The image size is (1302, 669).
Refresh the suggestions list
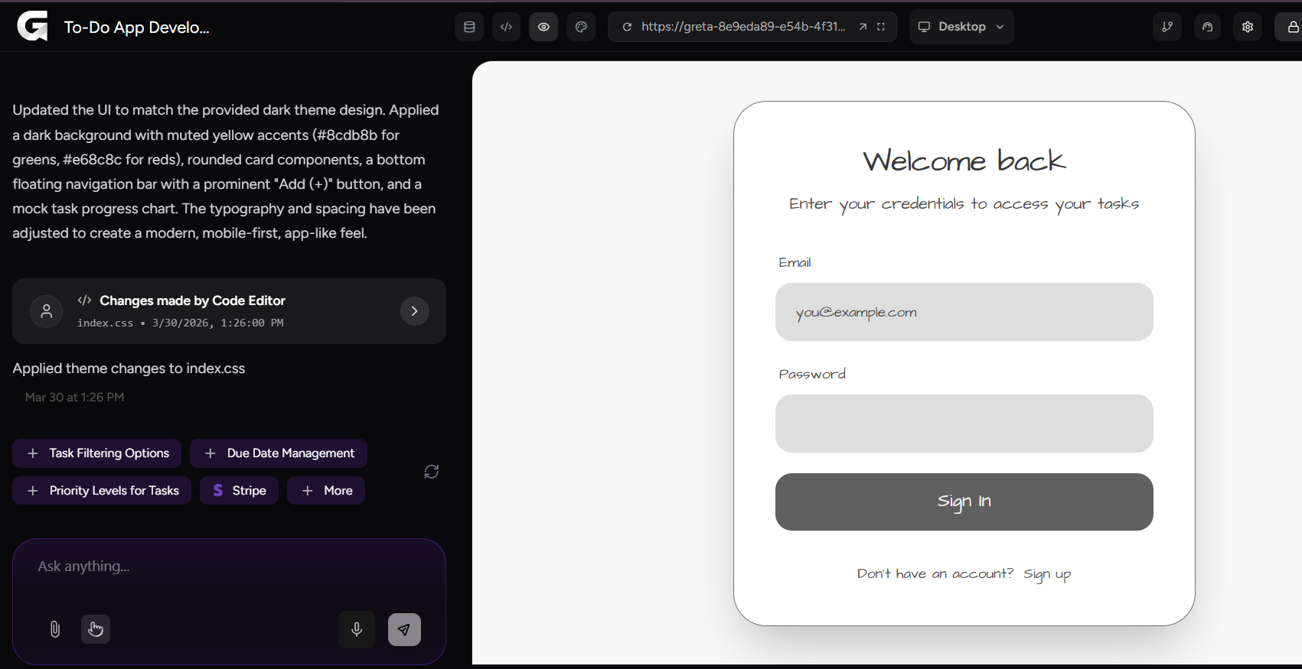tap(432, 472)
